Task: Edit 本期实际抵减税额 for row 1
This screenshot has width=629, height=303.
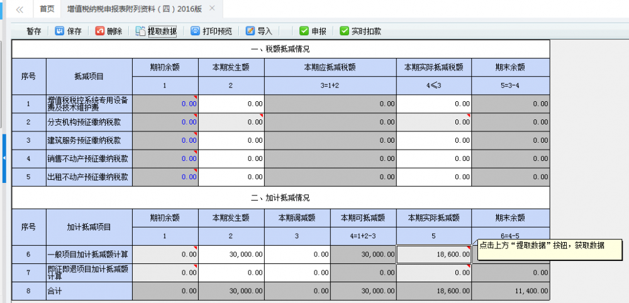Action: click(x=434, y=104)
